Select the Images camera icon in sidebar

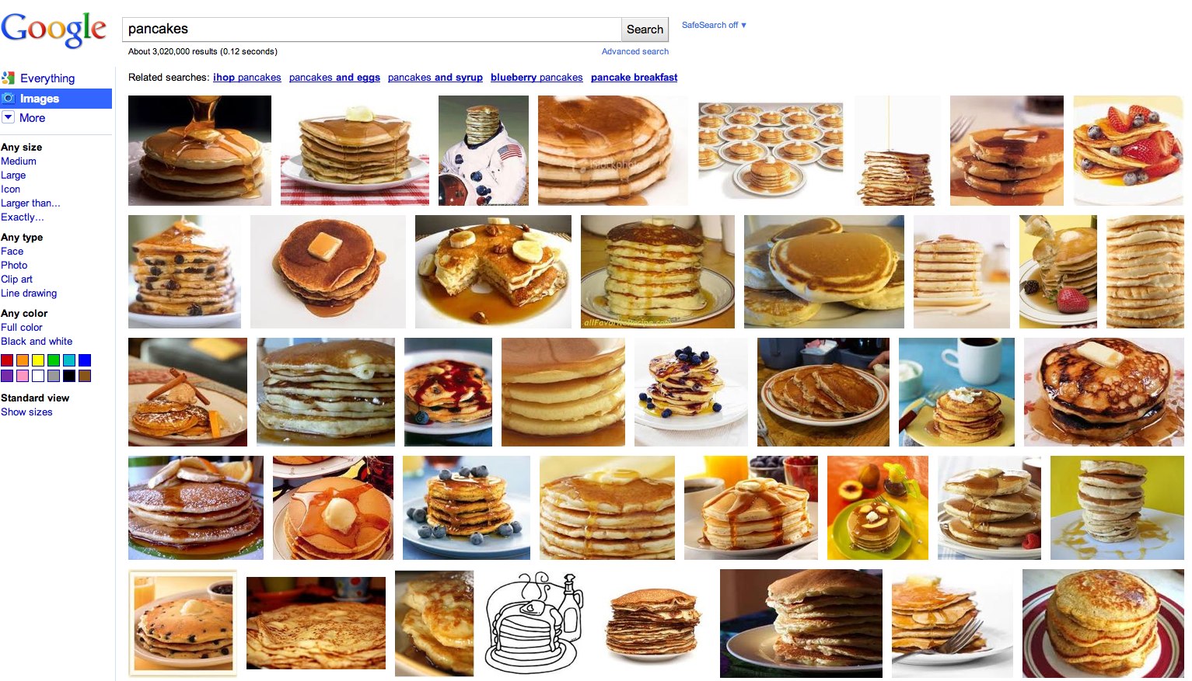(9, 99)
